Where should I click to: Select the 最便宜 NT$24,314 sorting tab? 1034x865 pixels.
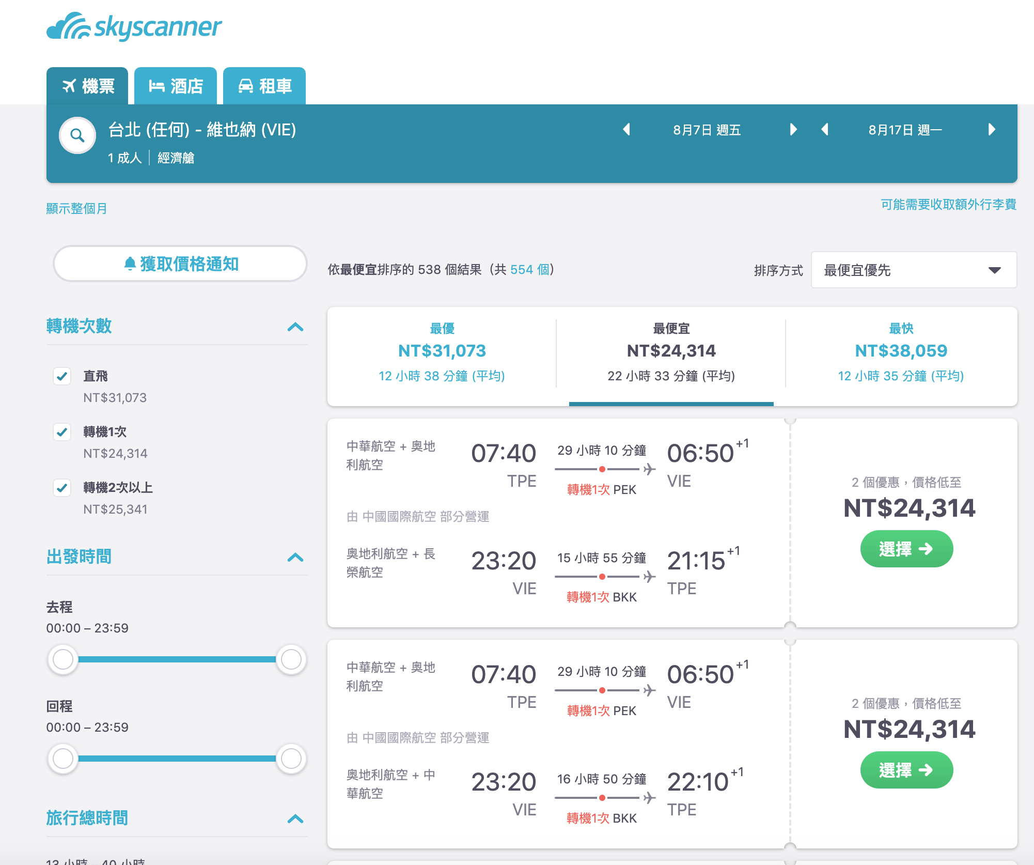(671, 356)
